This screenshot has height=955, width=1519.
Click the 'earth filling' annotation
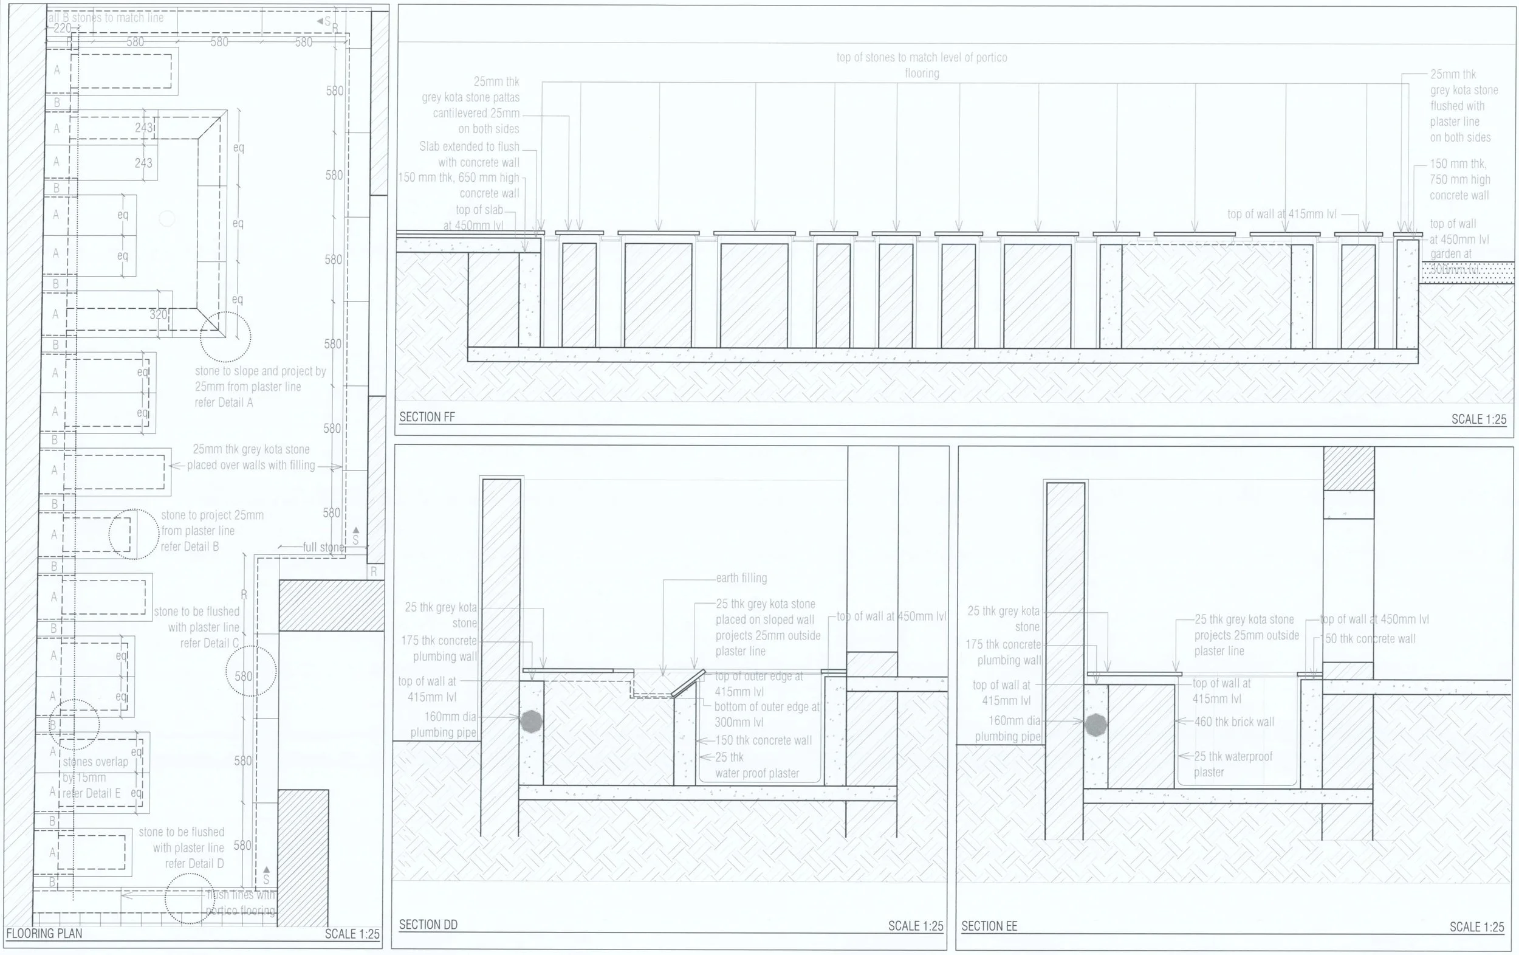point(741,577)
